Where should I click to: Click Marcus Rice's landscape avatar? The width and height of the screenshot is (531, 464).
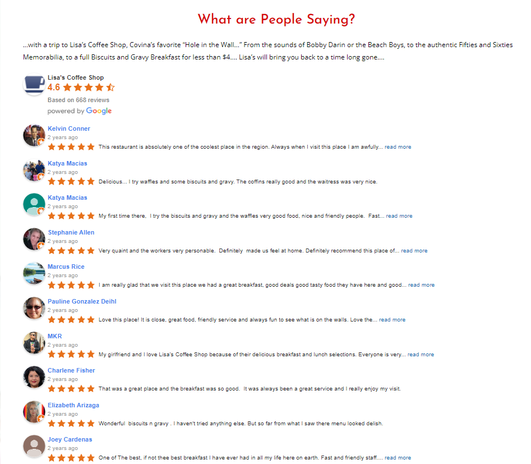34,274
